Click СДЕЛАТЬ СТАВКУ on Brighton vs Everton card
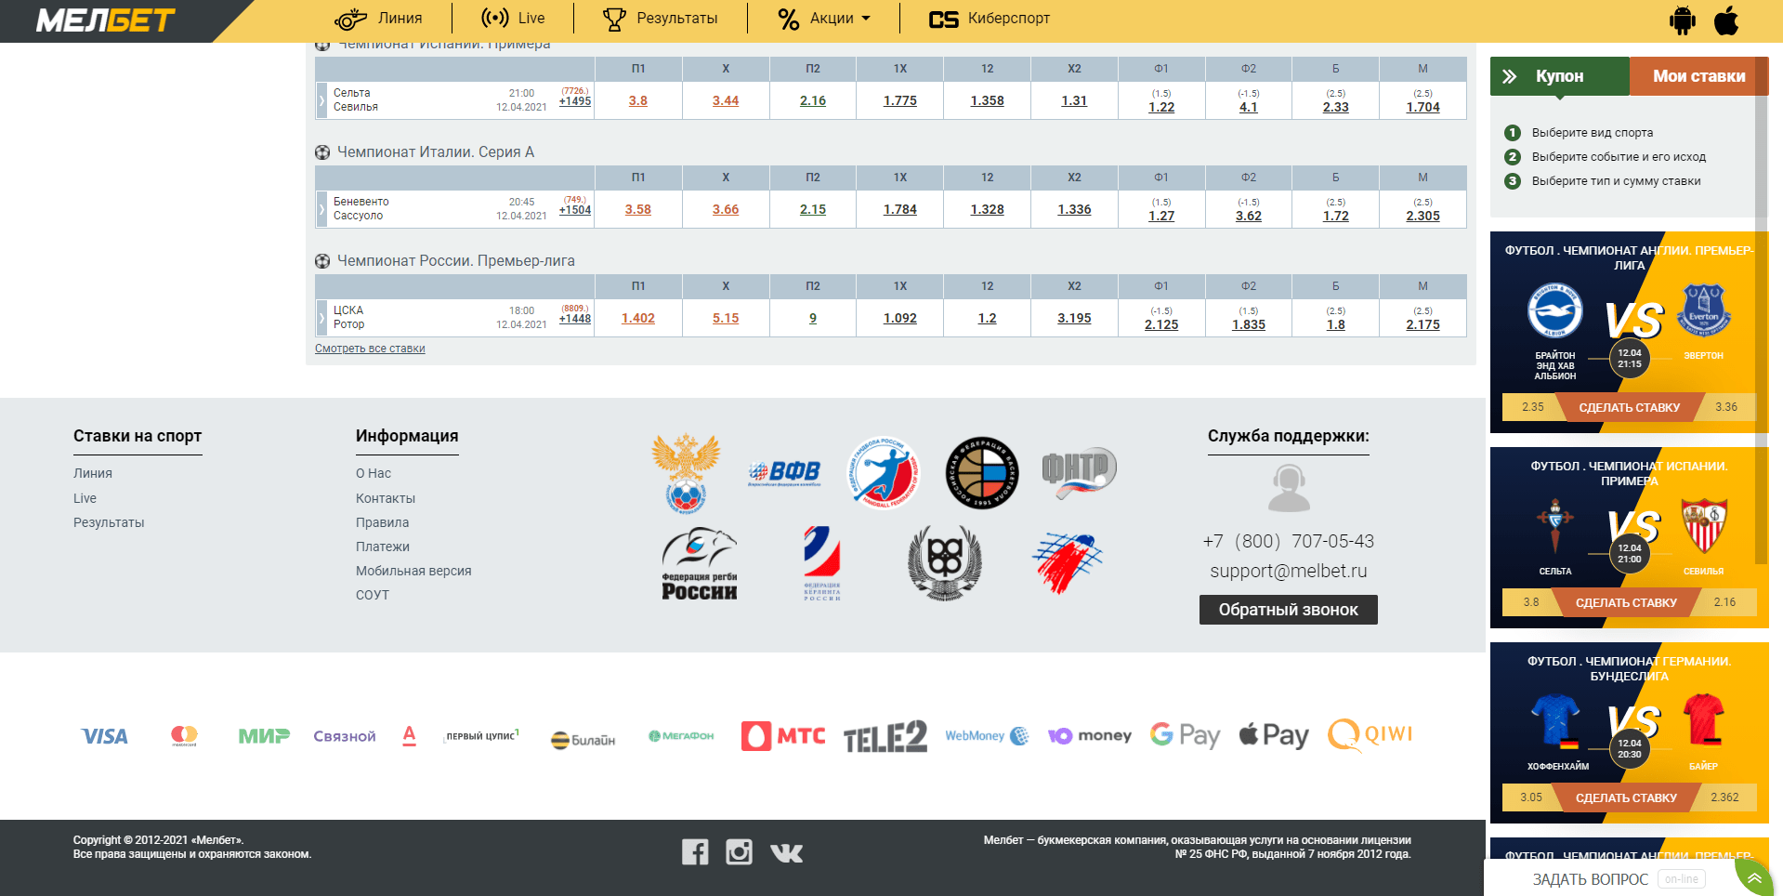This screenshot has height=896, width=1783. [x=1629, y=407]
